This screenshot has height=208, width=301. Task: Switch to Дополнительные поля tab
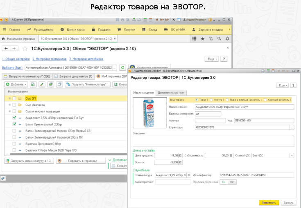172,93
